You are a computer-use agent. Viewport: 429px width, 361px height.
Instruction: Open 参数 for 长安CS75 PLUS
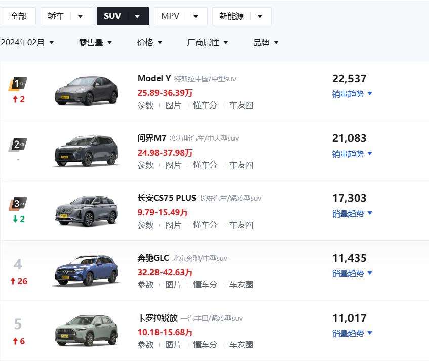coord(145,225)
